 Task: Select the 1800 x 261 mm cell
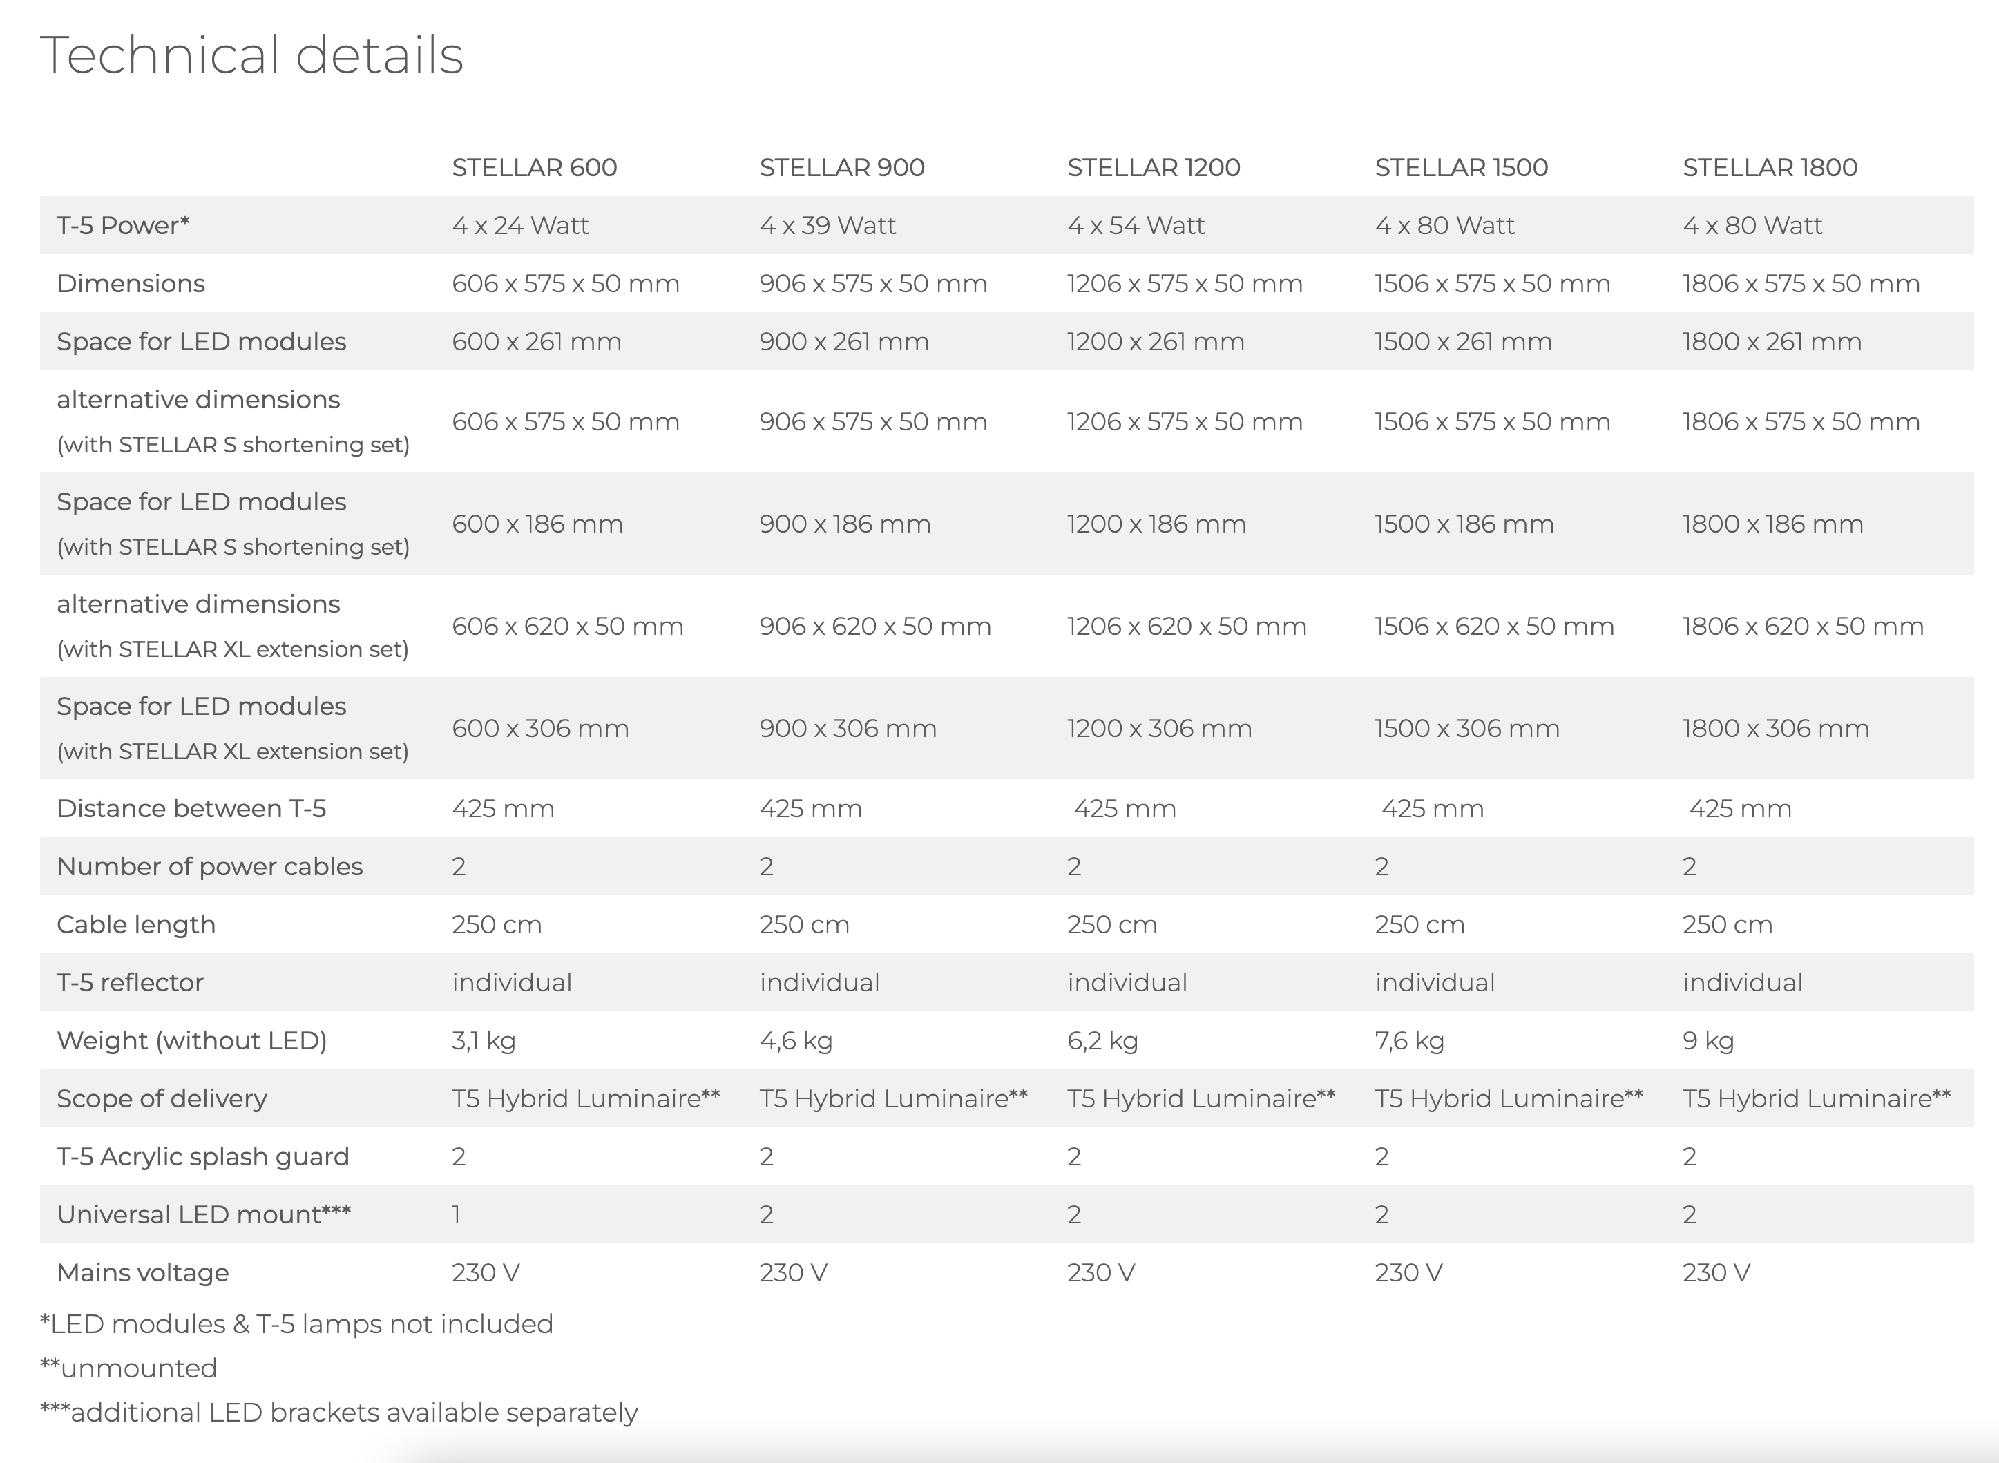tap(1771, 342)
